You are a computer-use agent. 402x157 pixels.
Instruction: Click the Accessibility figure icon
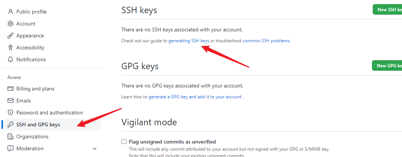pos(10,47)
